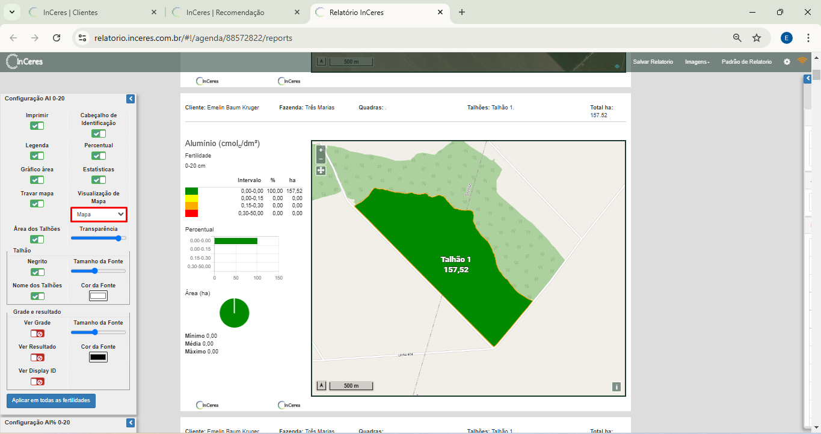Open the tab search chevron
Image resolution: width=821 pixels, height=434 pixels.
tap(11, 12)
